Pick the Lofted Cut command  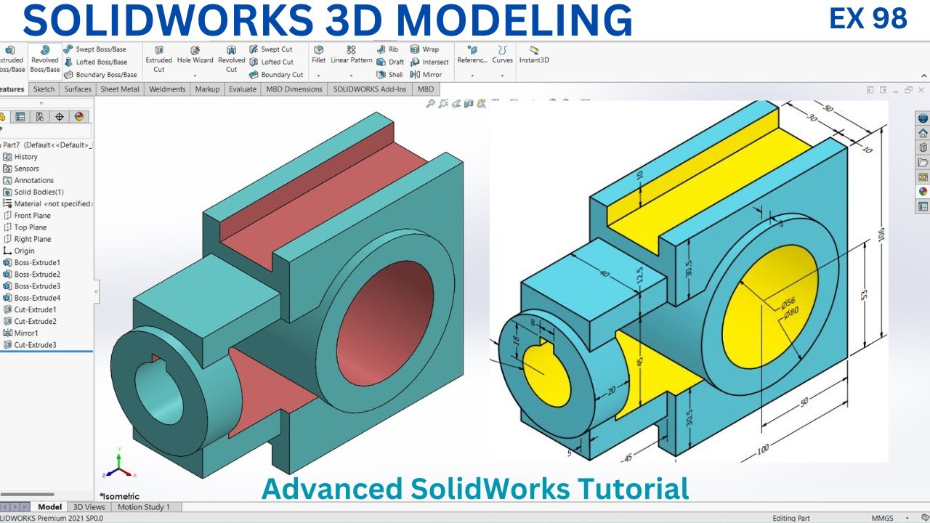click(x=271, y=62)
